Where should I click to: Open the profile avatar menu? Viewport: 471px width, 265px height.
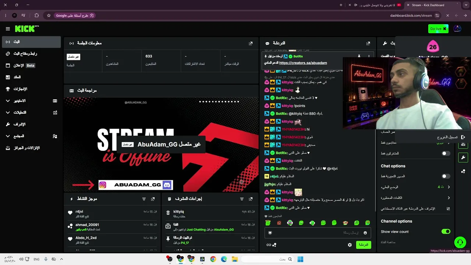457,29
